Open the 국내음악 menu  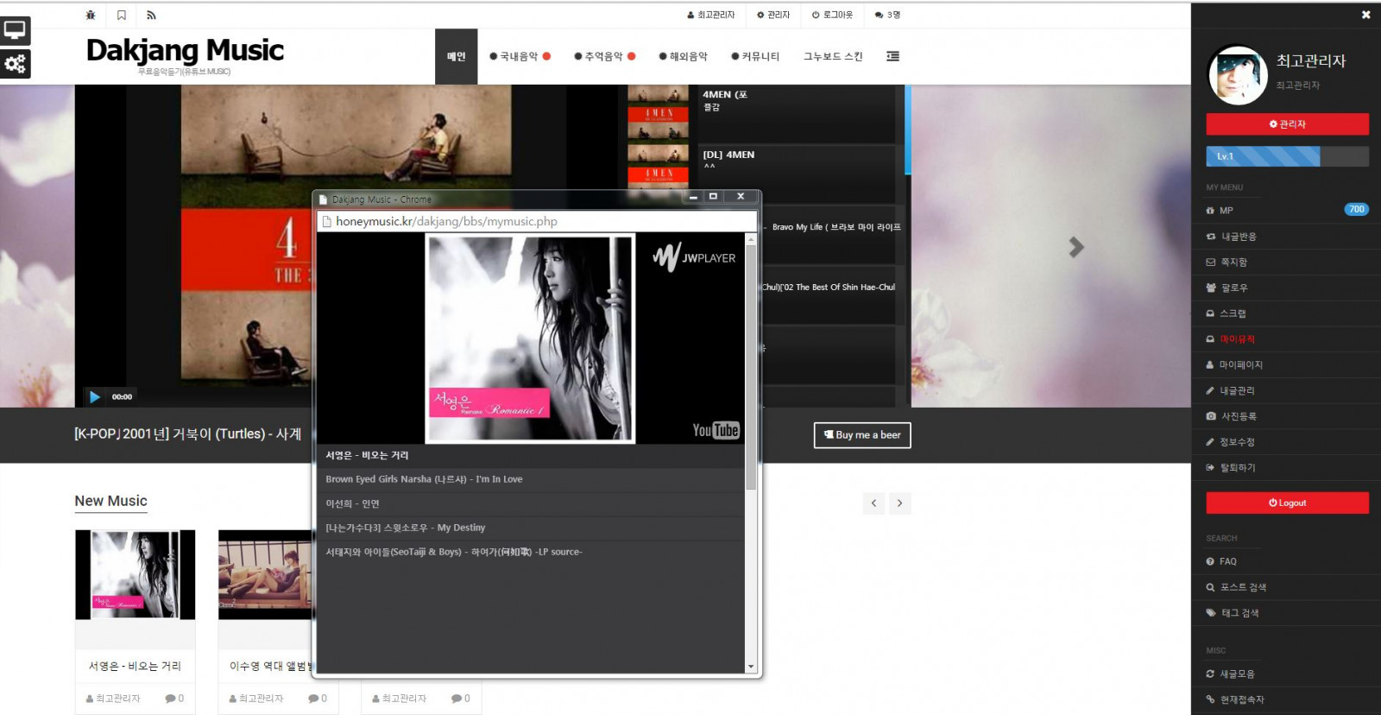click(x=520, y=57)
